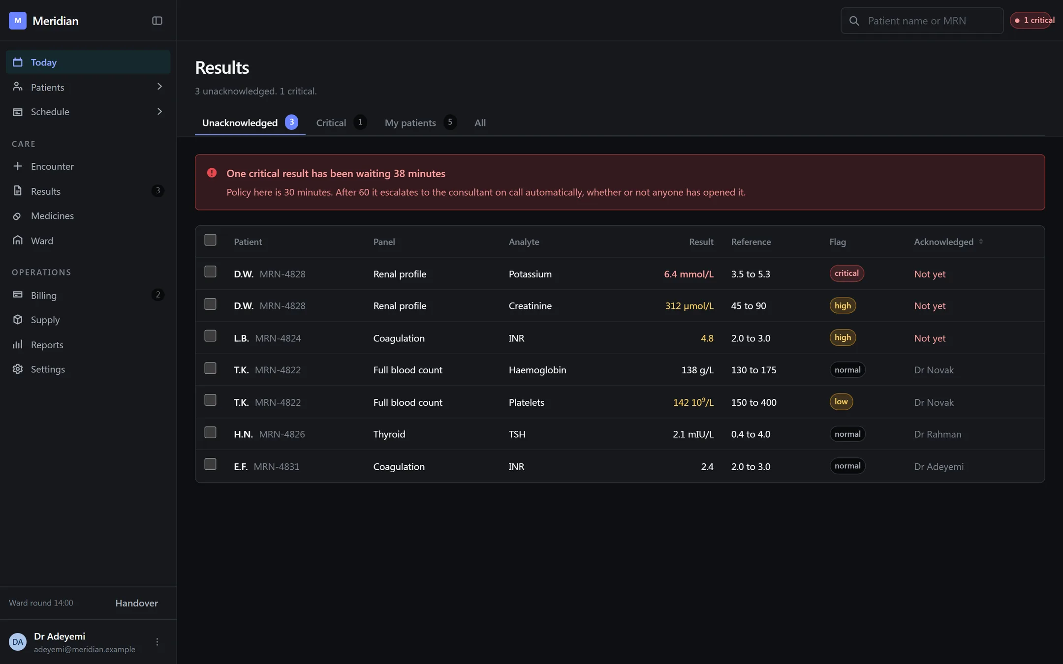Click the Schedule icon in sidebar

18,112
